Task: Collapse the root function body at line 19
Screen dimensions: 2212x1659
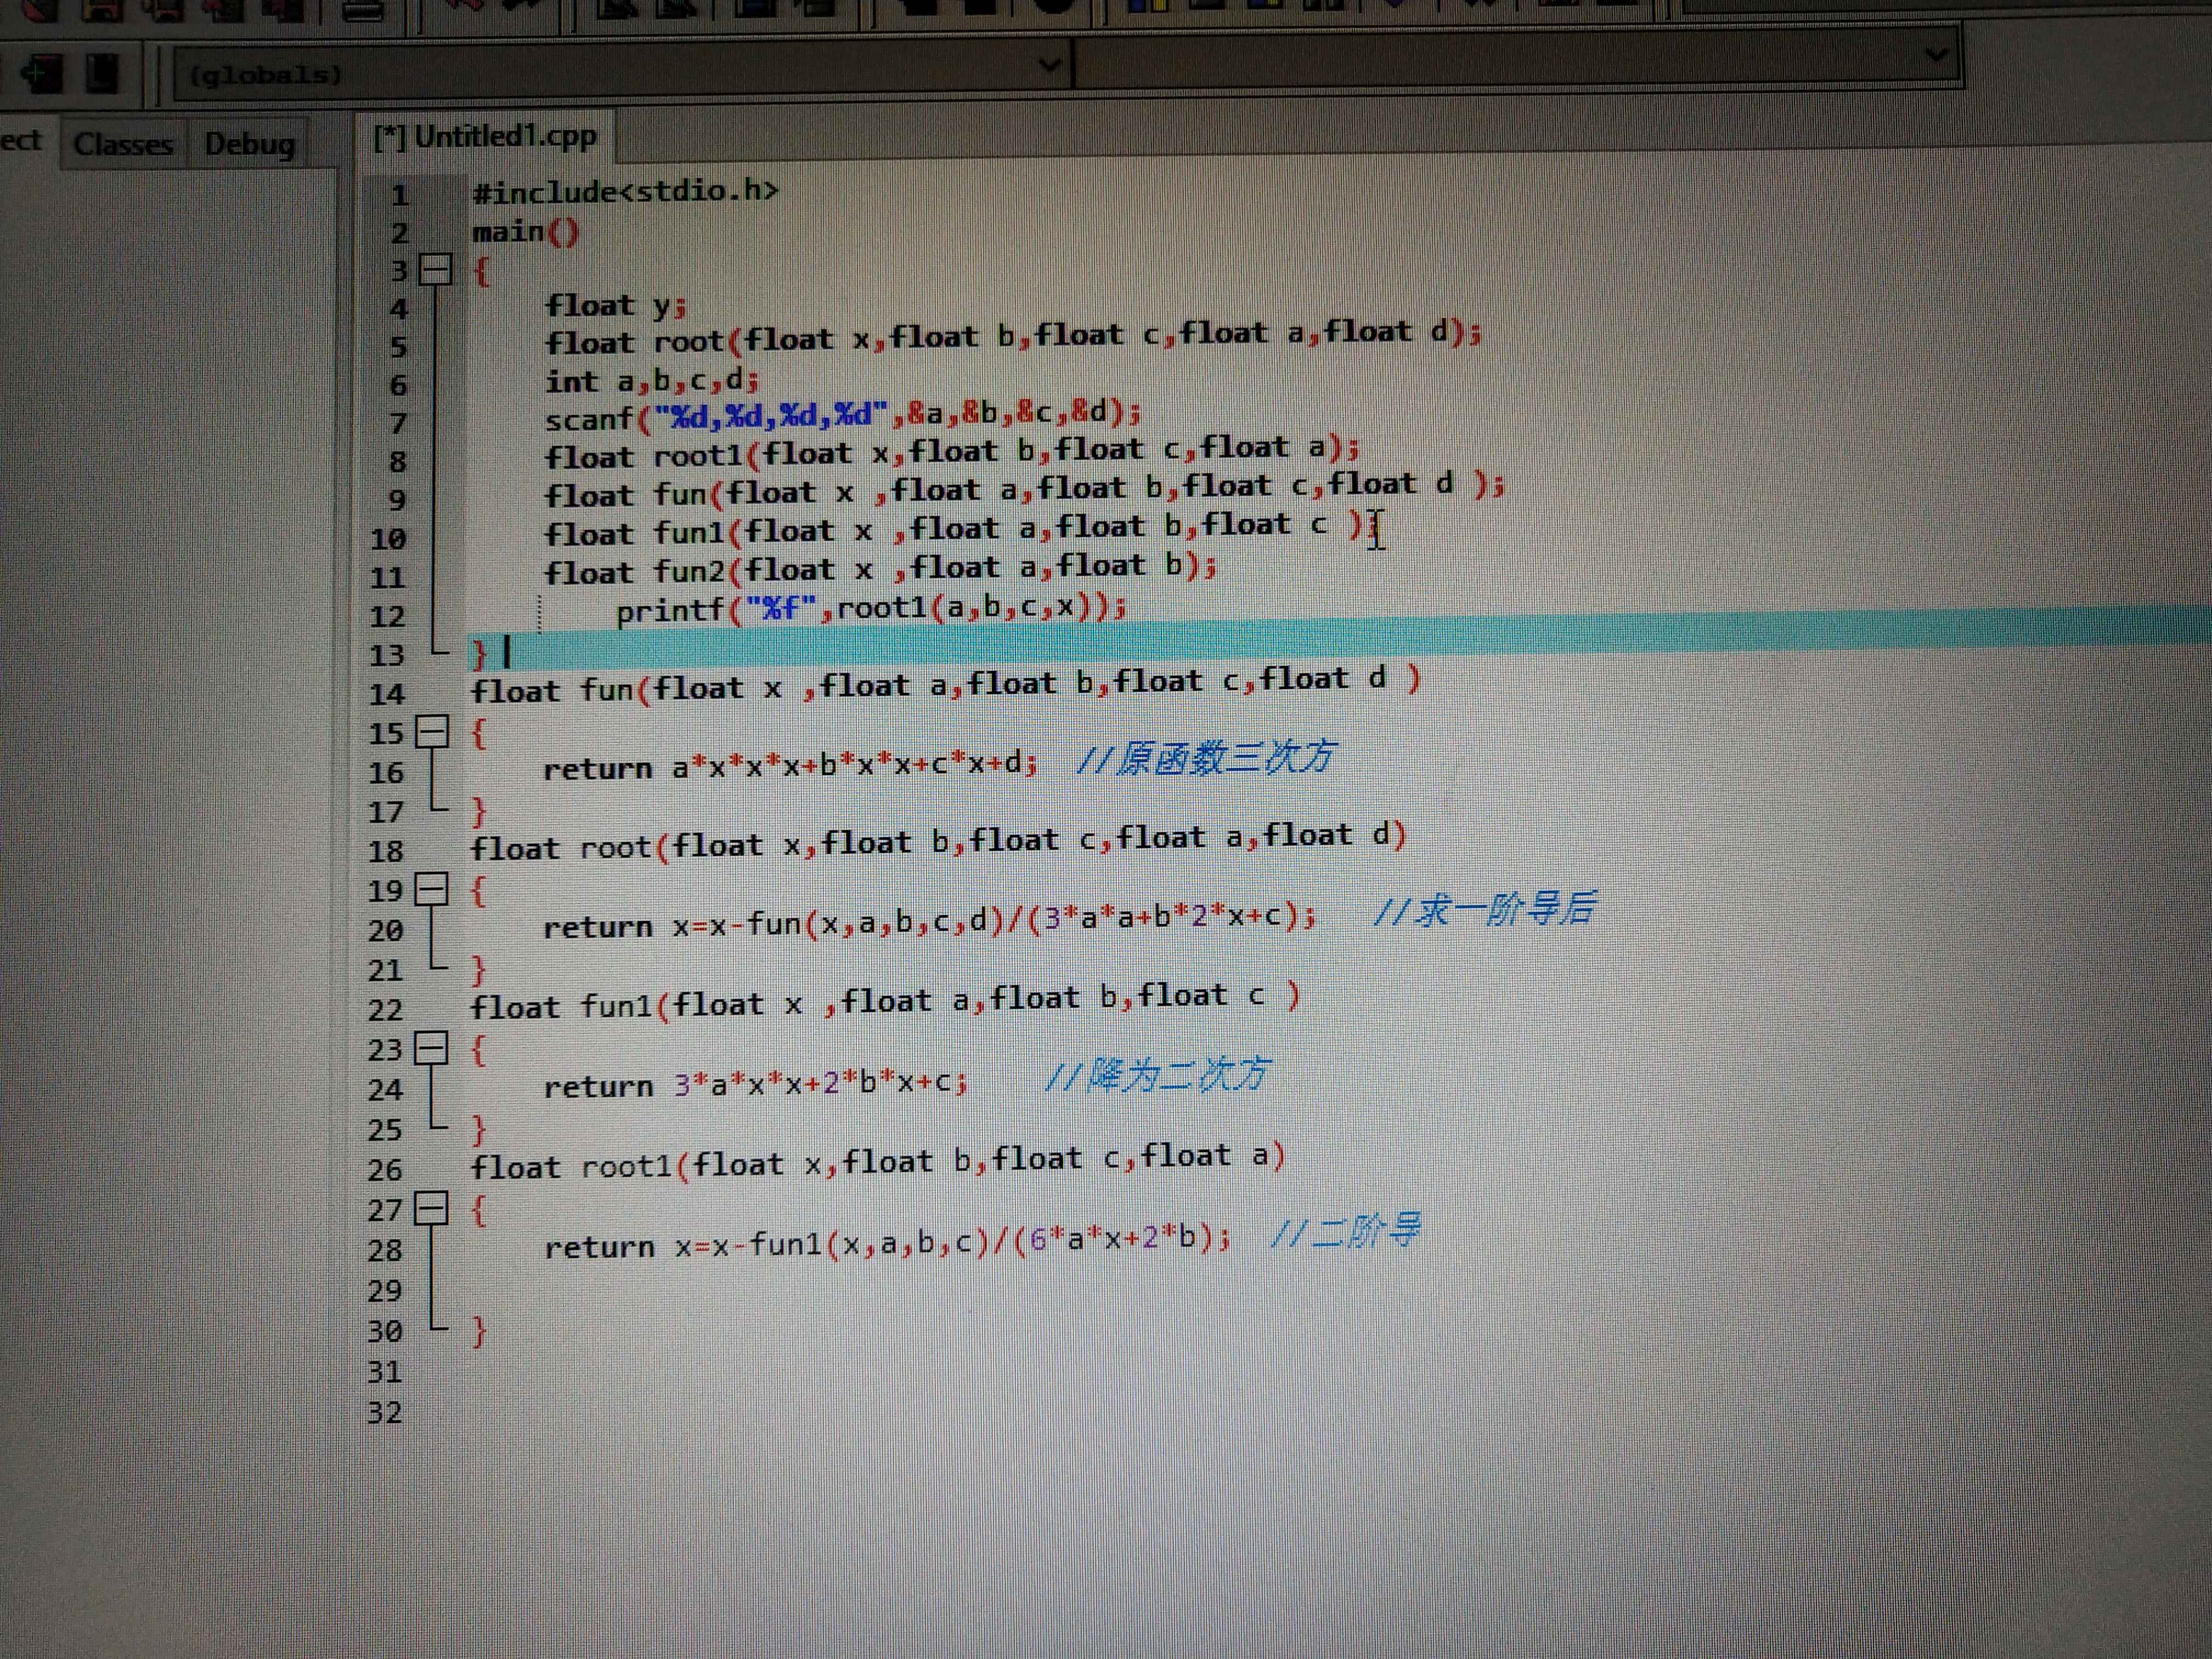Action: (x=431, y=889)
